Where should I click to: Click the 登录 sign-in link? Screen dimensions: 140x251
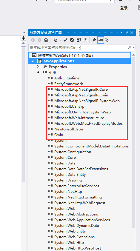(x=124, y=8)
